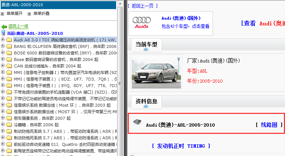The width and height of the screenshot is (285, 156).
Task: Click folder icon of 倒车摄像系统 row
Action: click(x=9, y=118)
